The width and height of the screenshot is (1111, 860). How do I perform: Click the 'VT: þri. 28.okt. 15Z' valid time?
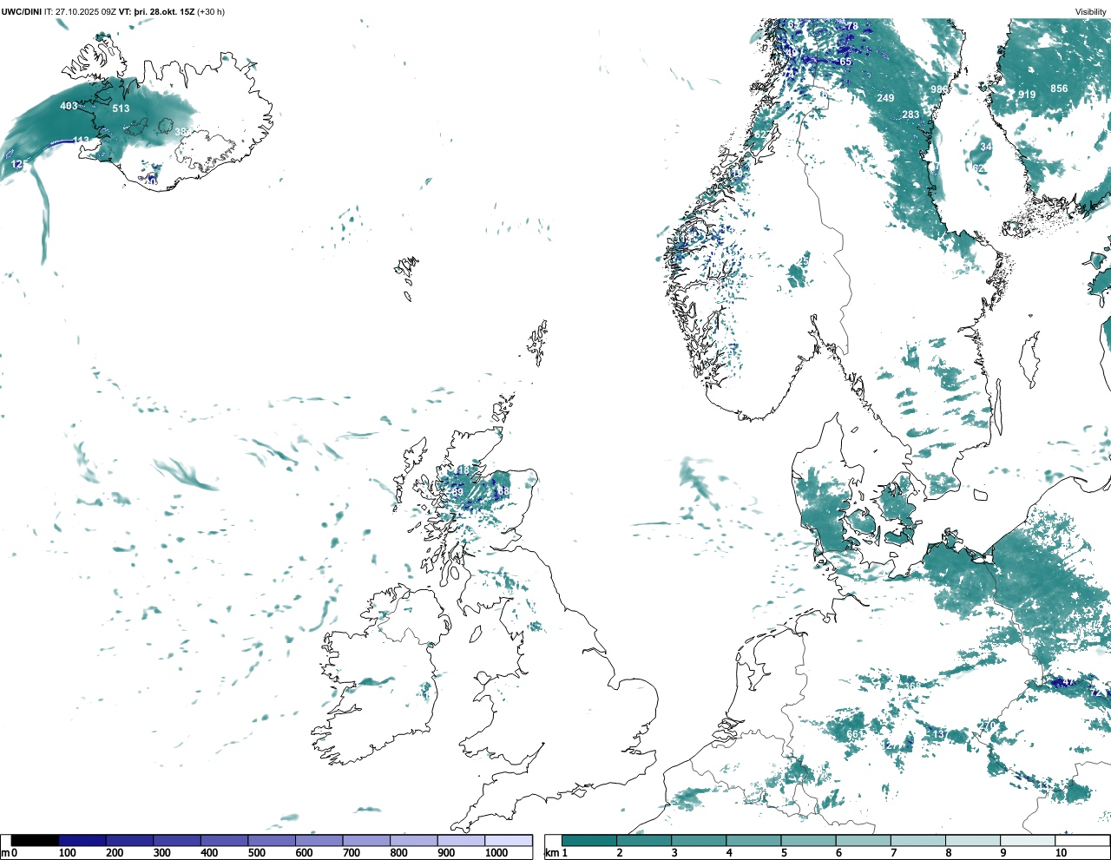click(157, 12)
